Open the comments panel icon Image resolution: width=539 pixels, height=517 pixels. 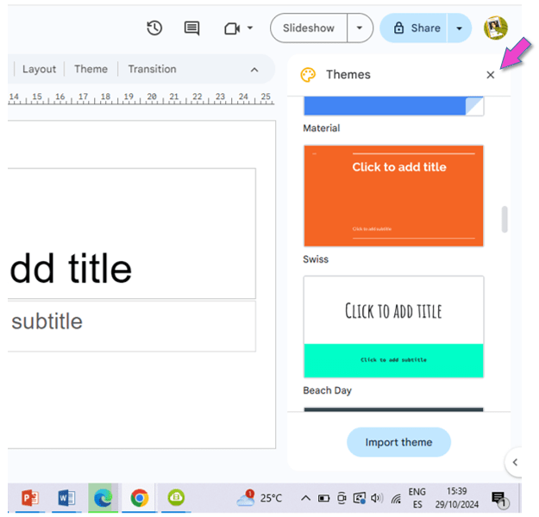(x=192, y=28)
